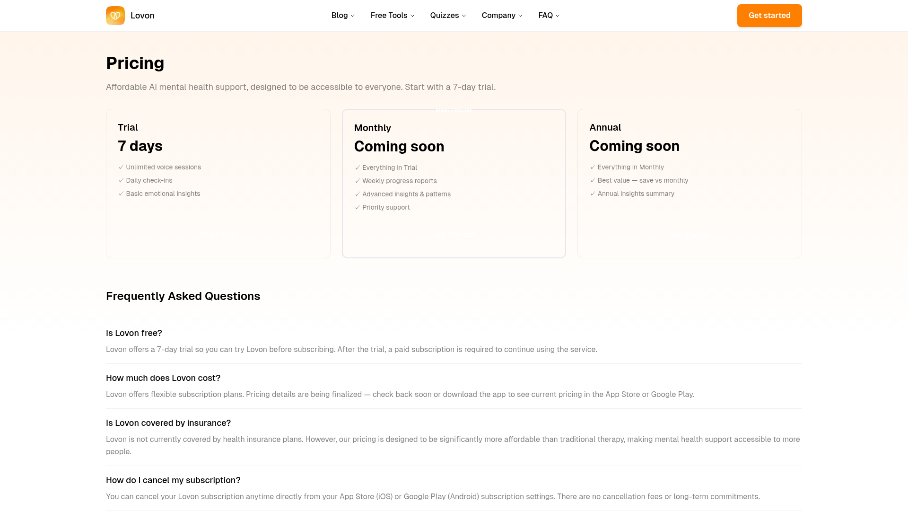Expand the Blog dropdown chevron
The height and width of the screenshot is (511, 908).
point(353,16)
